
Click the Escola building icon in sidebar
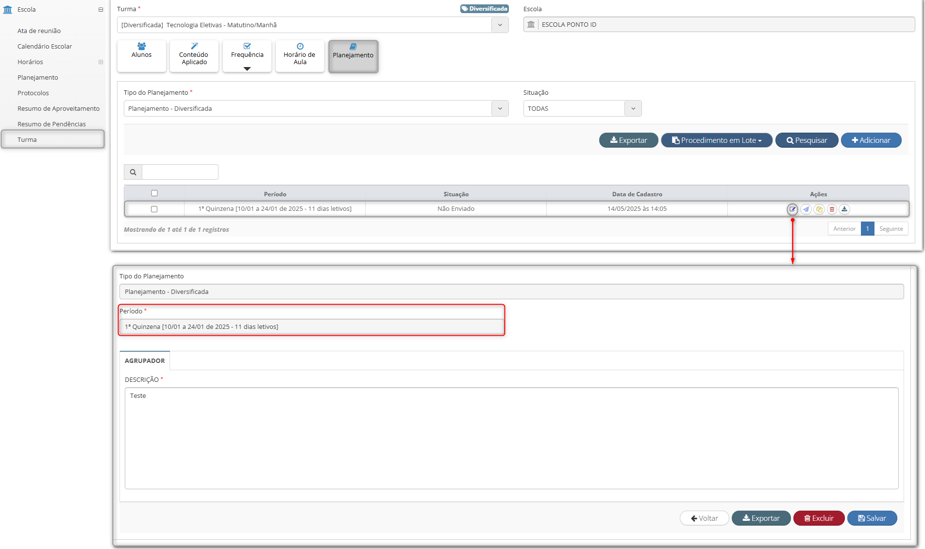8,9
